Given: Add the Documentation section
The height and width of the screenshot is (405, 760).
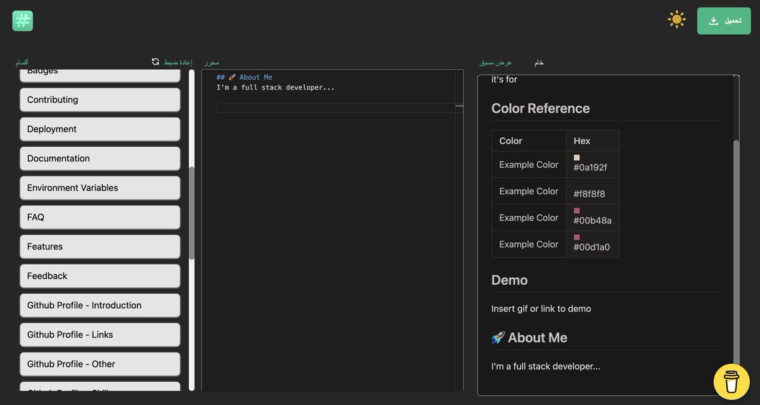Looking at the screenshot, I should click(x=100, y=158).
